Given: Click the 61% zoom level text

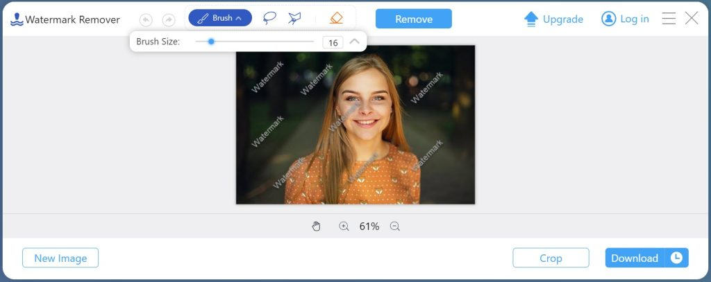Looking at the screenshot, I should 369,227.
